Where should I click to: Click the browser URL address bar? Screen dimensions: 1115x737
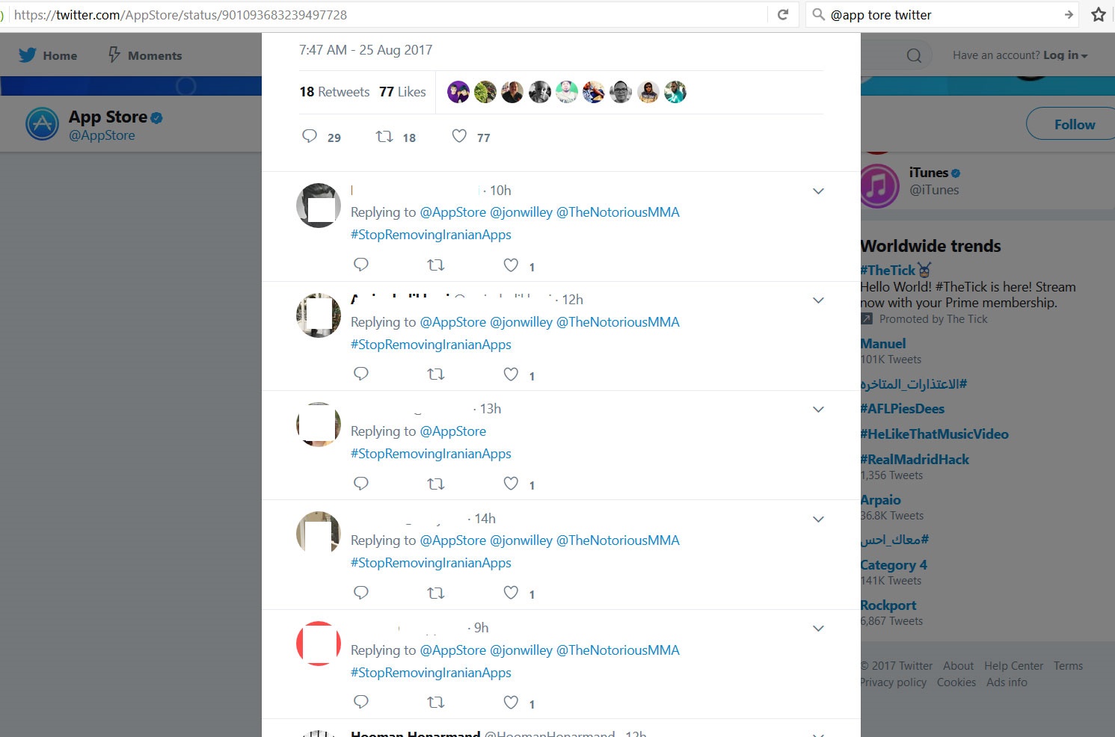[389, 14]
